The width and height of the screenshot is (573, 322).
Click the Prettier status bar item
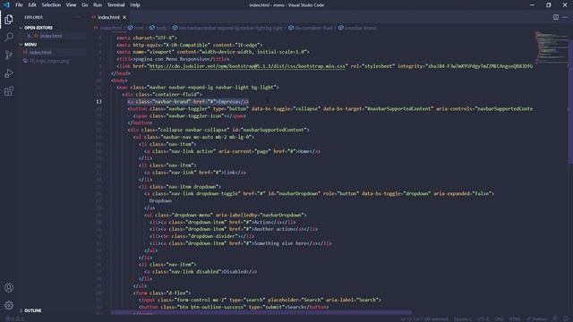(x=536, y=318)
